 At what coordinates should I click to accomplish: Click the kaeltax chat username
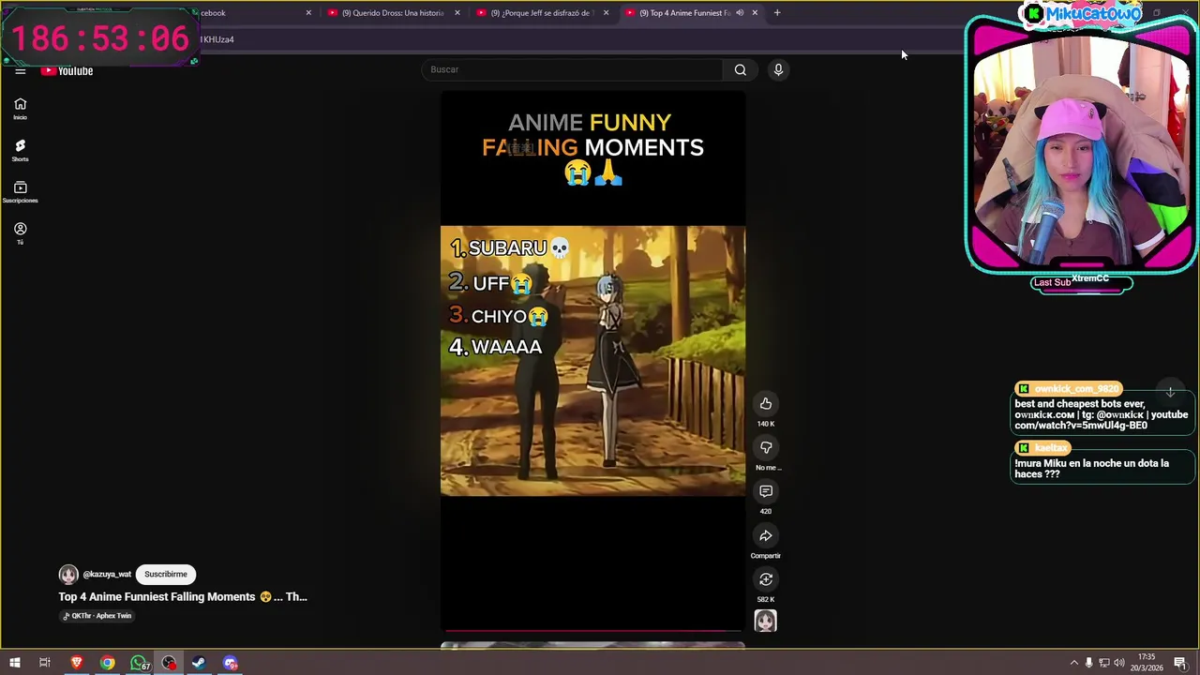[1051, 448]
